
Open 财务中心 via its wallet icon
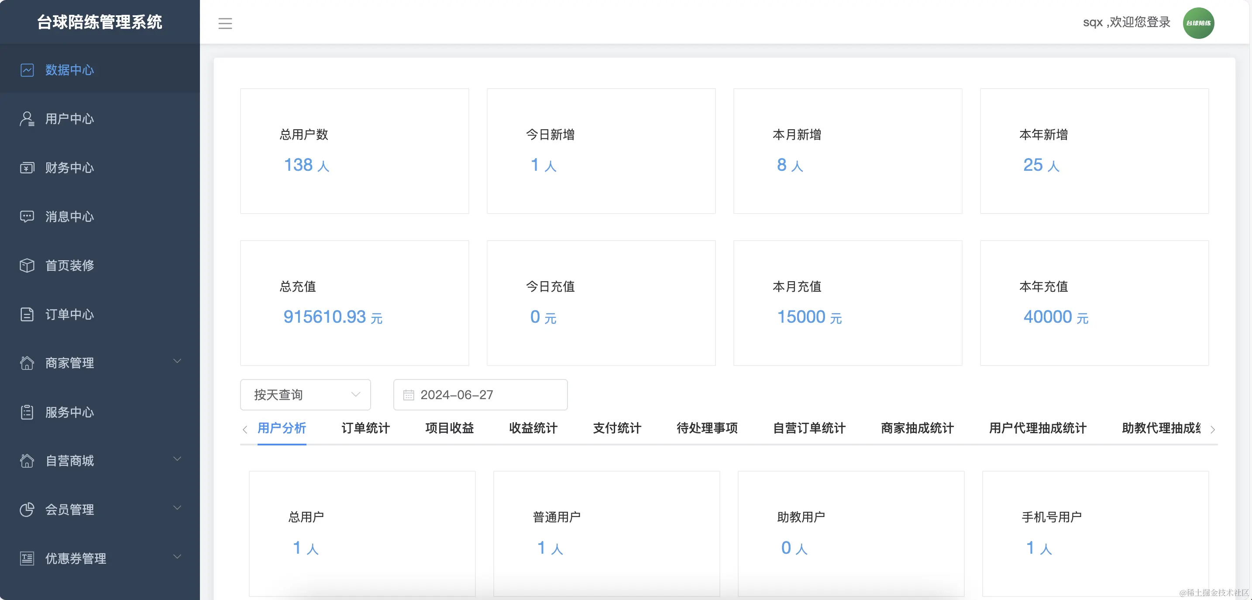(27, 168)
